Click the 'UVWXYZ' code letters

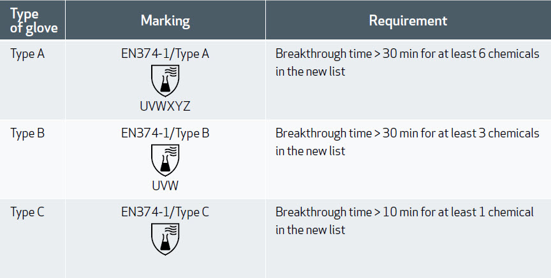(x=165, y=106)
